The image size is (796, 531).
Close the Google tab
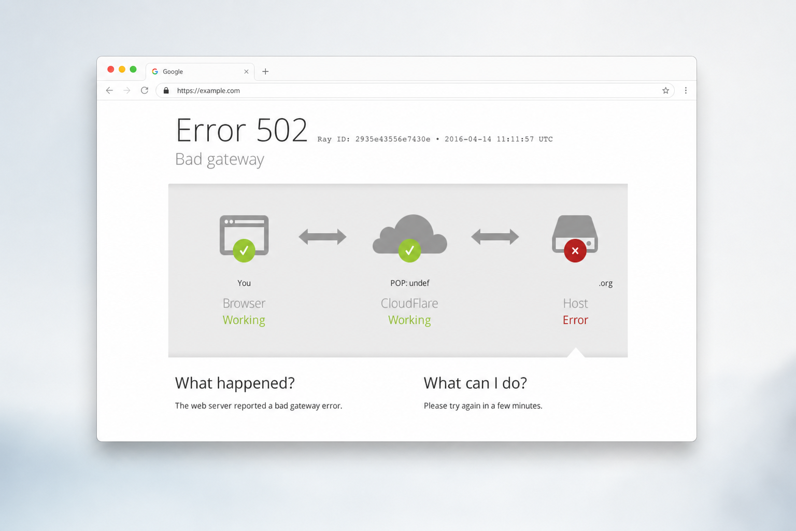[246, 72]
